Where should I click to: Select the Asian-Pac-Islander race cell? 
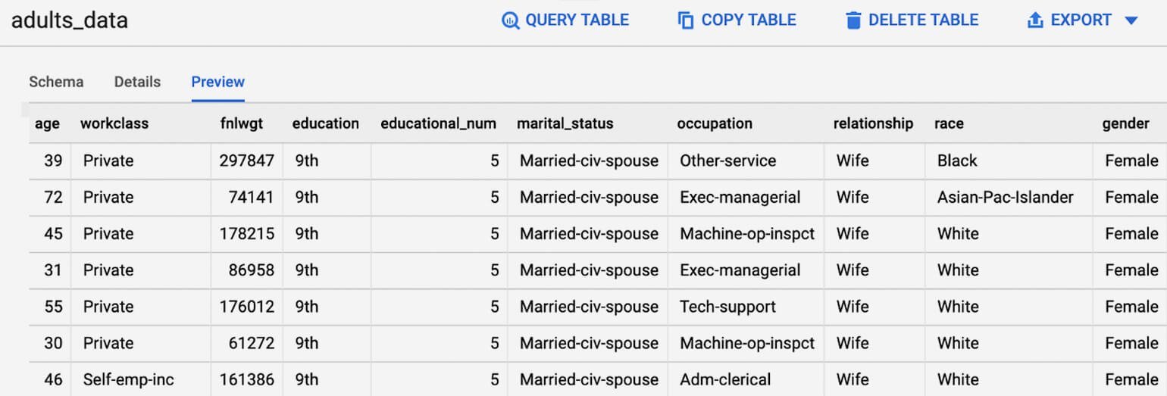pyautogui.click(x=1005, y=198)
